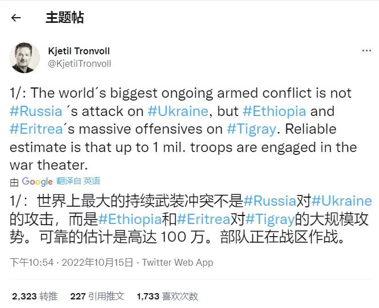Open #Ethiopia hashtag in the Chinese translation

130,219
